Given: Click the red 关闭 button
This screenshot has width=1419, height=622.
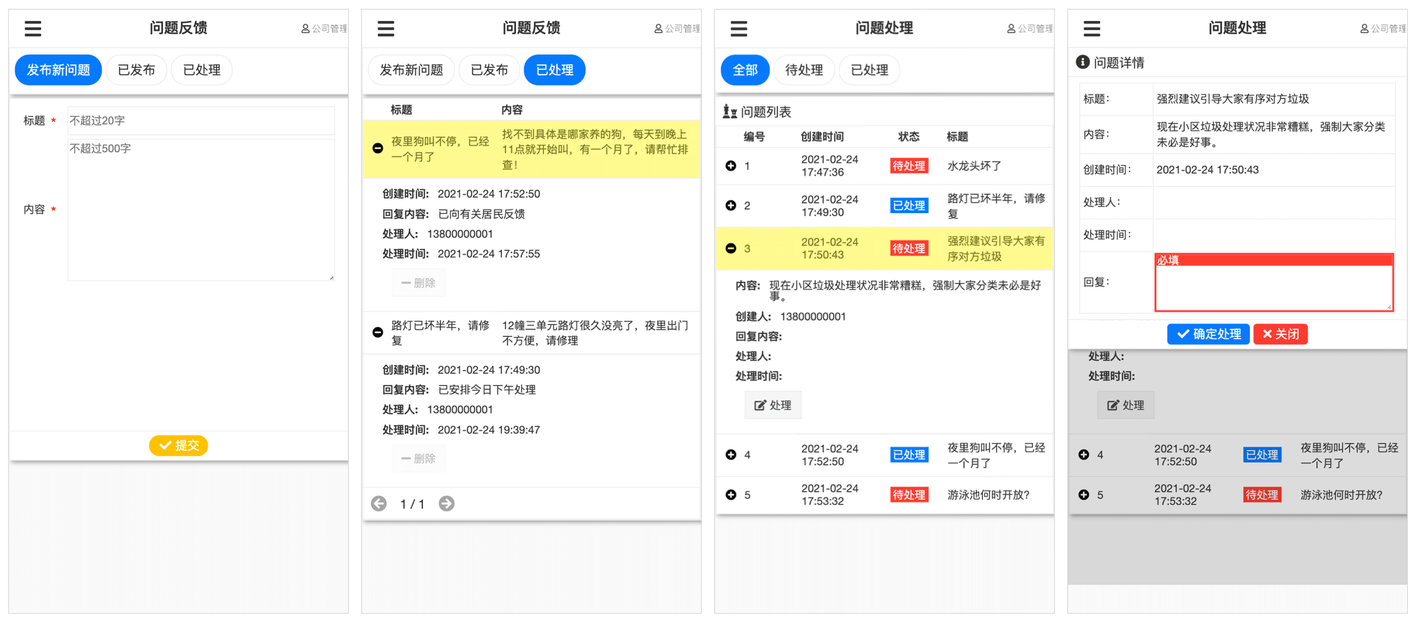Looking at the screenshot, I should 1280,334.
